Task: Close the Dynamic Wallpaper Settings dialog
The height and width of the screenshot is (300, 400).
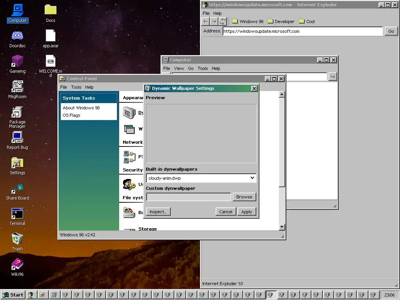Action: [x=254, y=89]
